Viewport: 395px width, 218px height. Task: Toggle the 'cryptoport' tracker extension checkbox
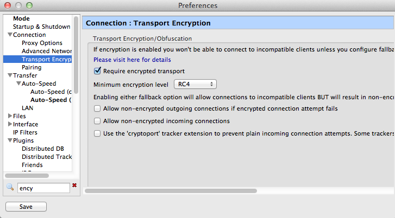[97, 133]
